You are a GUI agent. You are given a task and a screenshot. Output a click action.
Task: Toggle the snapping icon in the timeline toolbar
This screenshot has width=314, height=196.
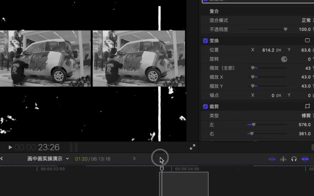305,159
